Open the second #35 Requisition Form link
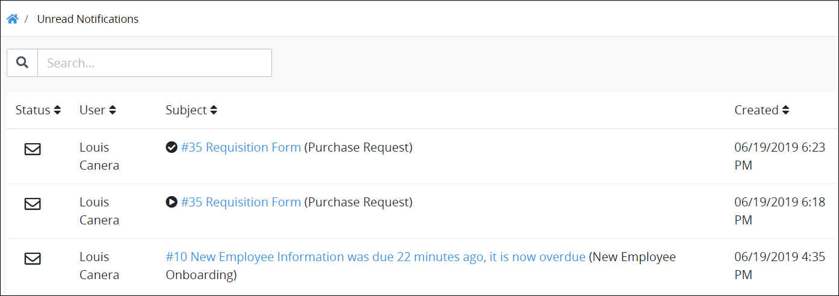 coord(241,202)
